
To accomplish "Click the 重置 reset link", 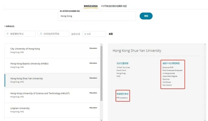I will point(111,34).
